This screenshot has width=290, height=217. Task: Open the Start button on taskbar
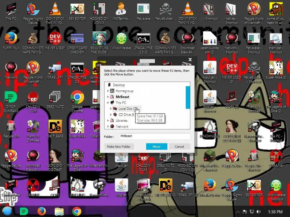7,211
